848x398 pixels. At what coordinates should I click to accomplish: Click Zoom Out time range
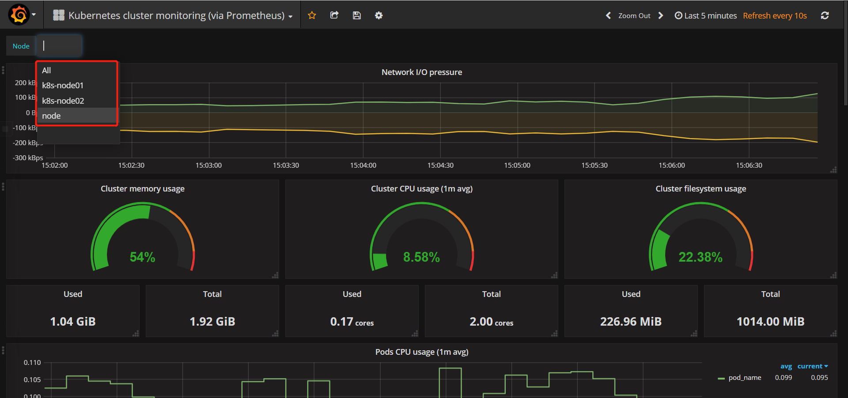coord(634,15)
